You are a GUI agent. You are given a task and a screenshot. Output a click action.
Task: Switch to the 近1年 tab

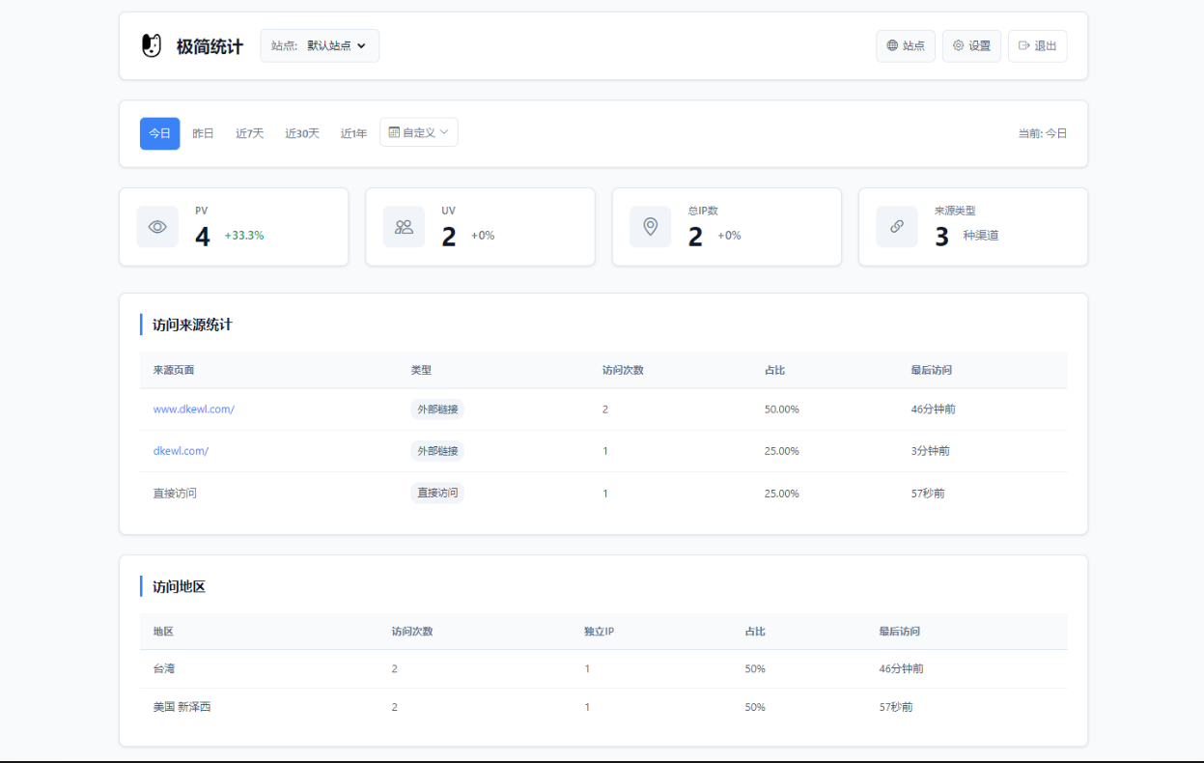point(353,133)
